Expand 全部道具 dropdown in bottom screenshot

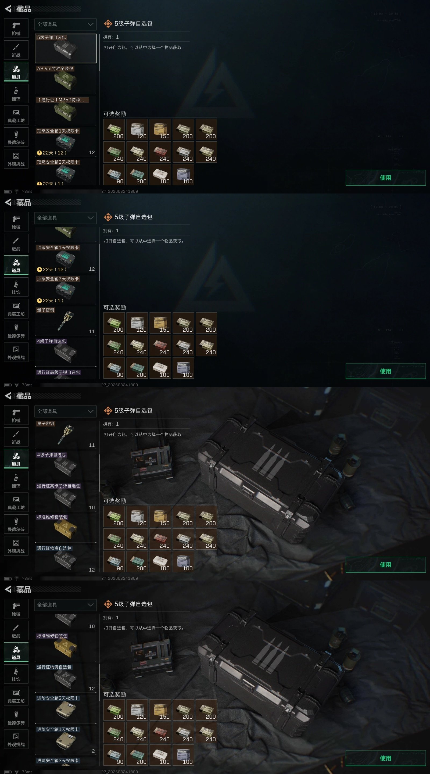coord(66,605)
